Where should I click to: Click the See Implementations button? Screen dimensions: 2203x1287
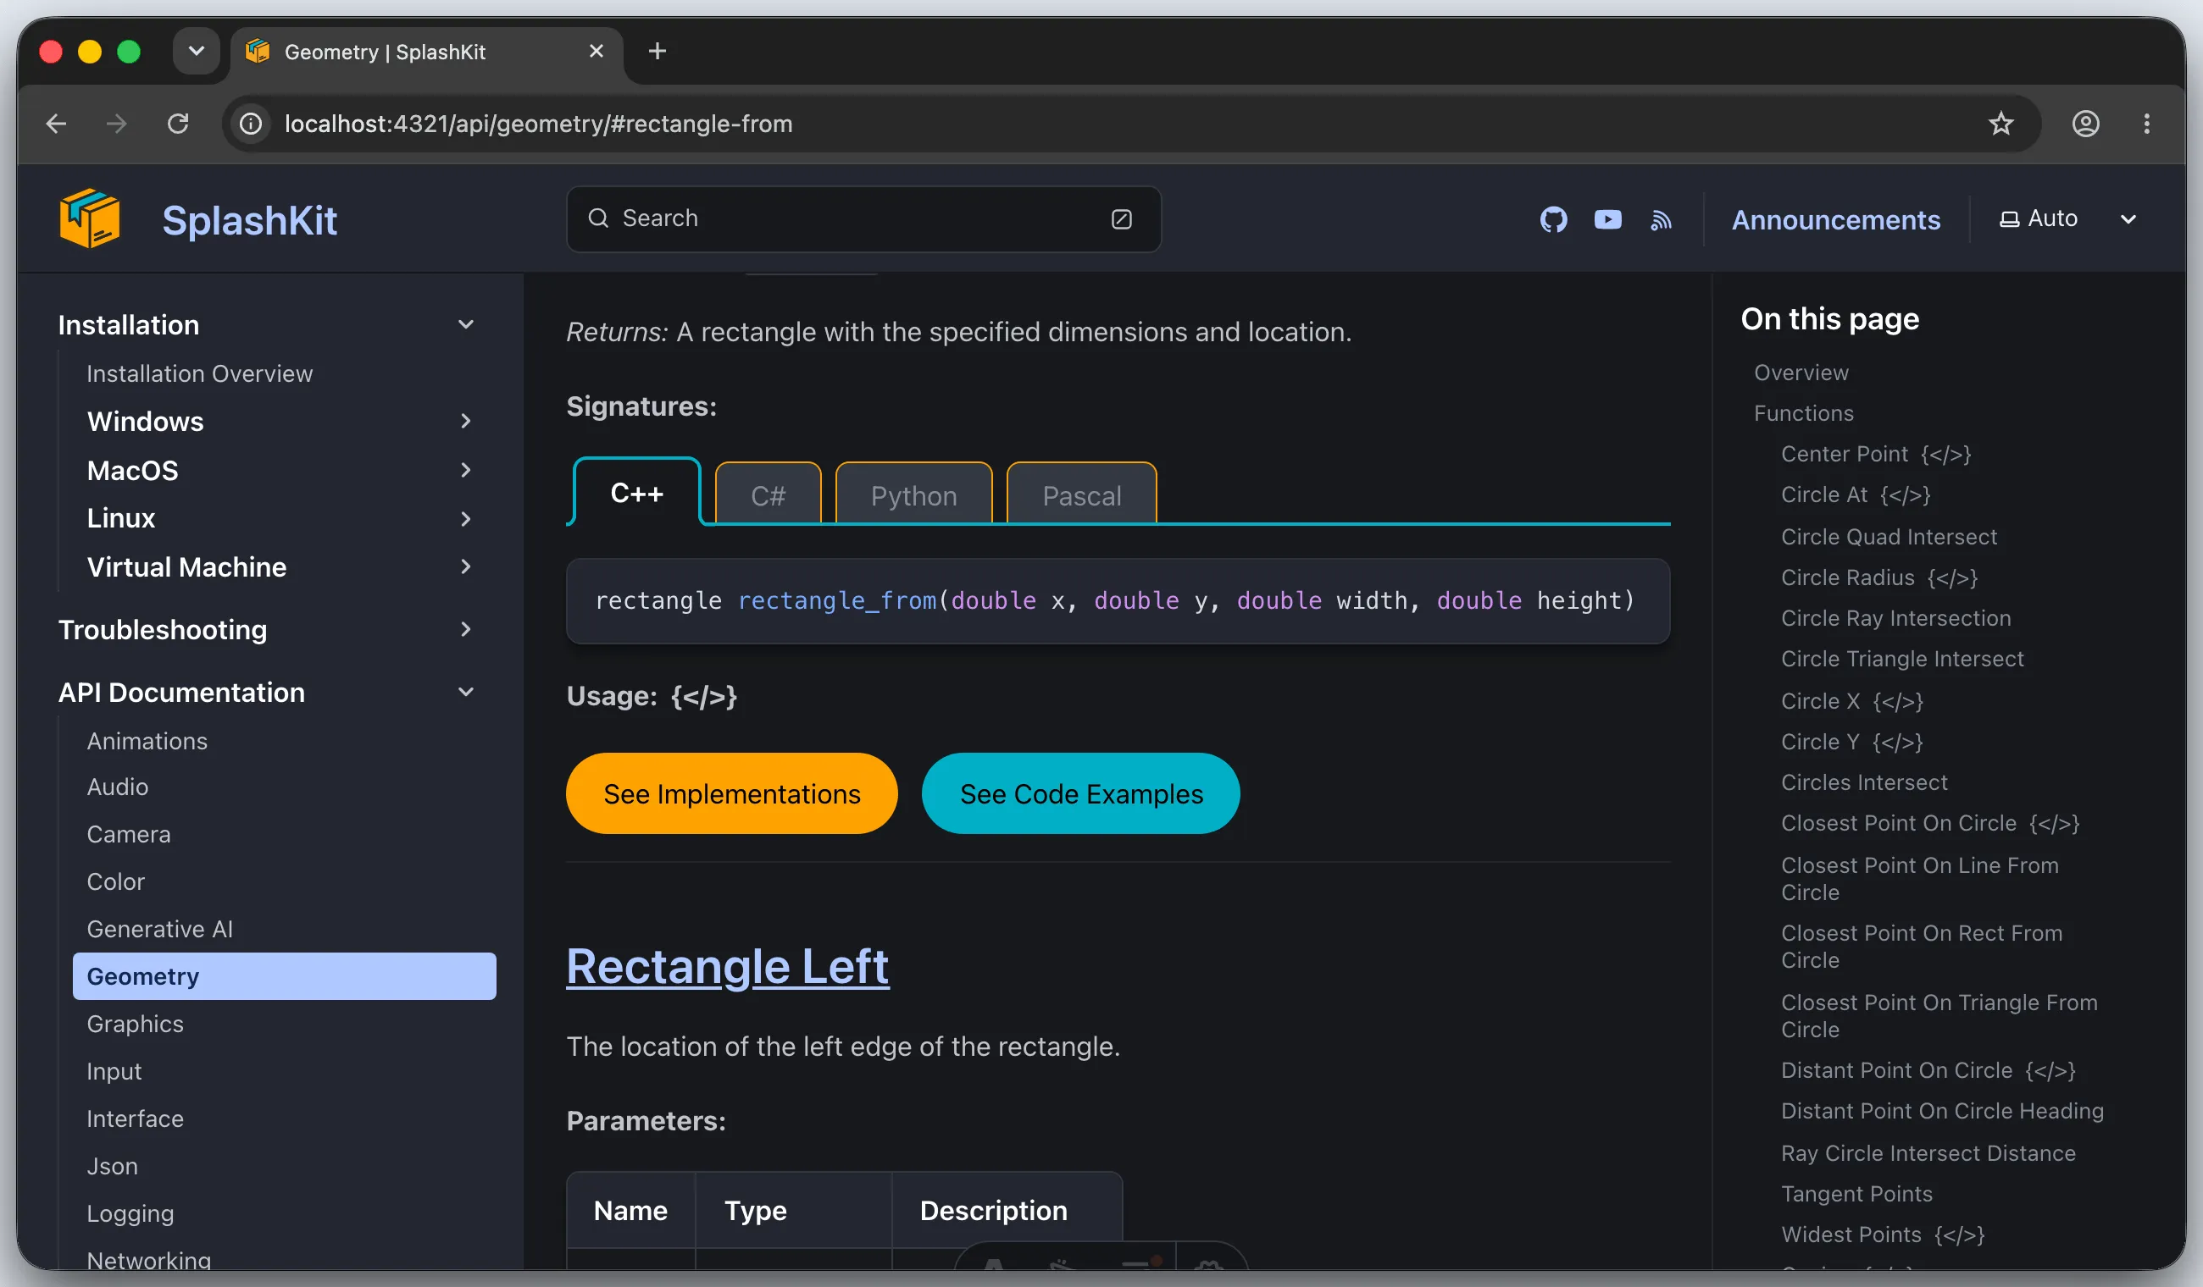tap(732, 793)
